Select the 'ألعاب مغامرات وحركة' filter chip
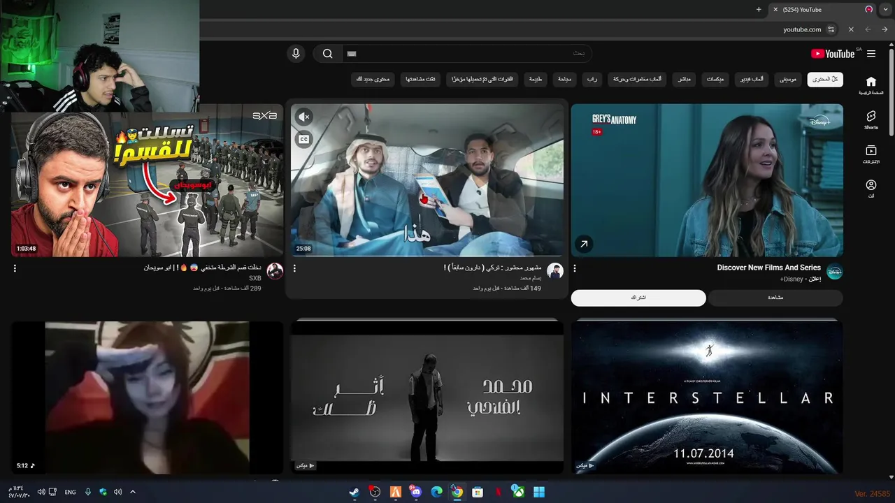This screenshot has height=503, width=895. coord(637,79)
